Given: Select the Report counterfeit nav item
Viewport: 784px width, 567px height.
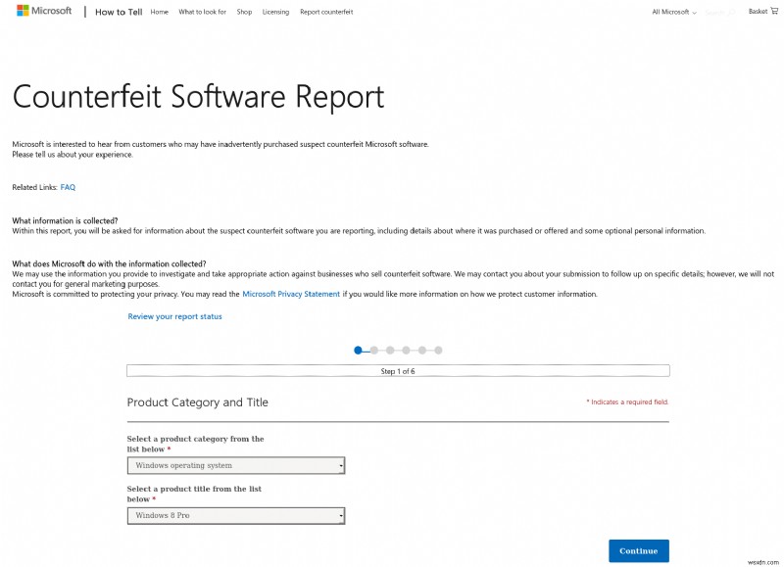Looking at the screenshot, I should pyautogui.click(x=326, y=12).
